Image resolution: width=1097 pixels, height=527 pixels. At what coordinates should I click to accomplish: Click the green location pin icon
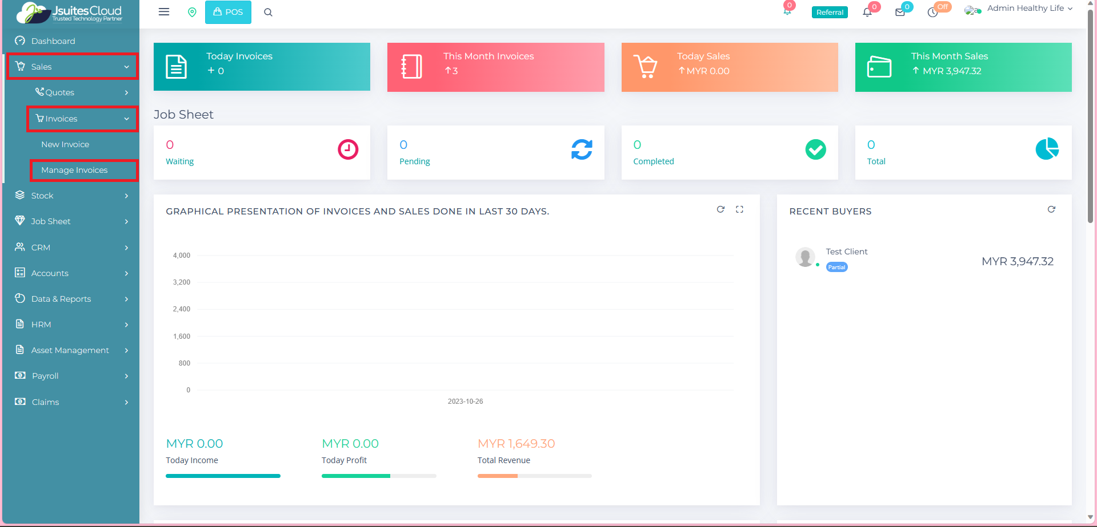(x=192, y=12)
